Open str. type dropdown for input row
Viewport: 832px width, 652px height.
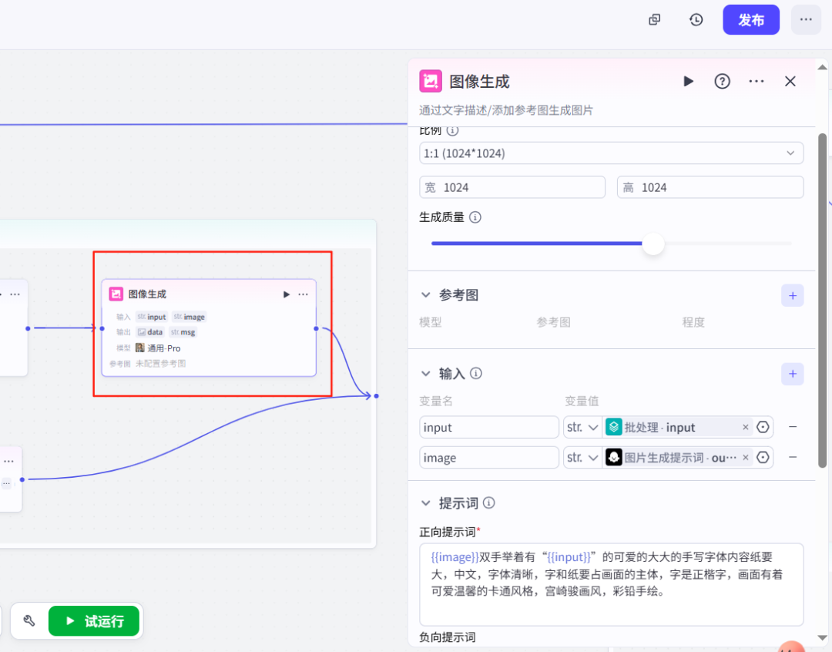[x=582, y=428]
